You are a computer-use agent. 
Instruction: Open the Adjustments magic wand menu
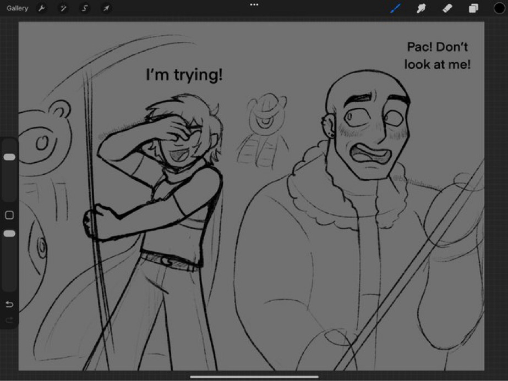[x=63, y=8]
